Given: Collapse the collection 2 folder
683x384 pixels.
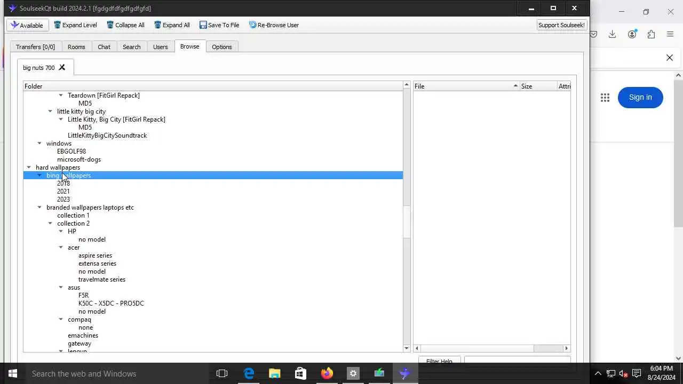Looking at the screenshot, I should tap(50, 223).
